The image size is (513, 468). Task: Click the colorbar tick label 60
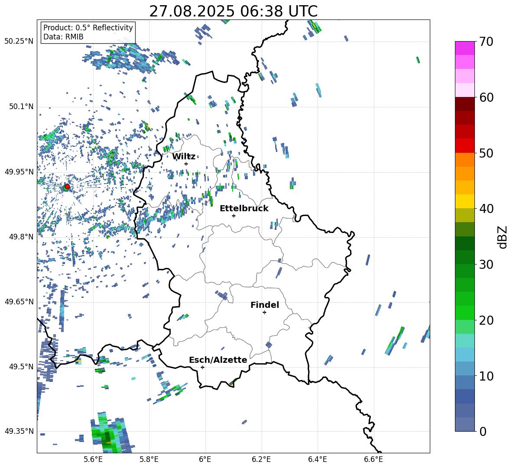pos(486,97)
